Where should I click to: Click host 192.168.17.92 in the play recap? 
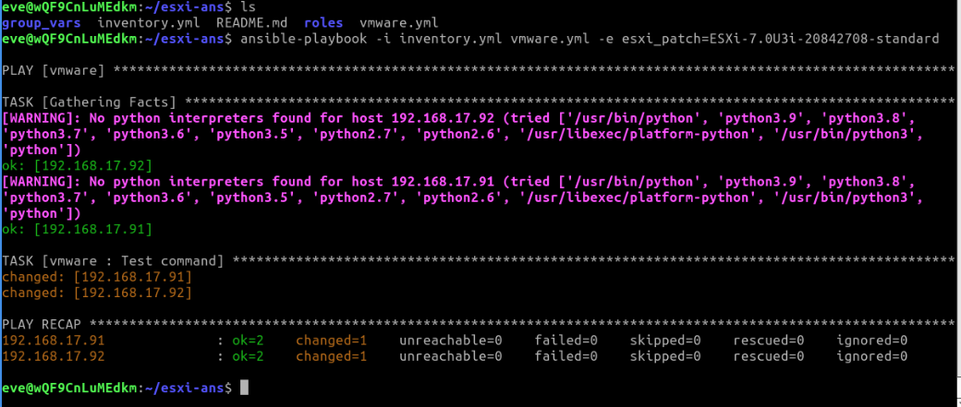54,356
